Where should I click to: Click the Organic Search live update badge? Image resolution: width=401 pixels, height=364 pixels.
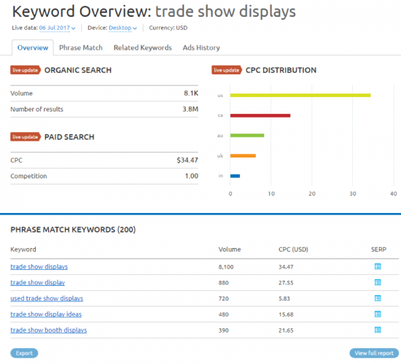point(26,70)
